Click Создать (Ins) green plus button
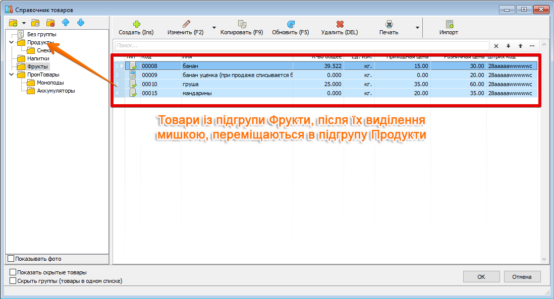The height and width of the screenshot is (299, 554). point(136,28)
